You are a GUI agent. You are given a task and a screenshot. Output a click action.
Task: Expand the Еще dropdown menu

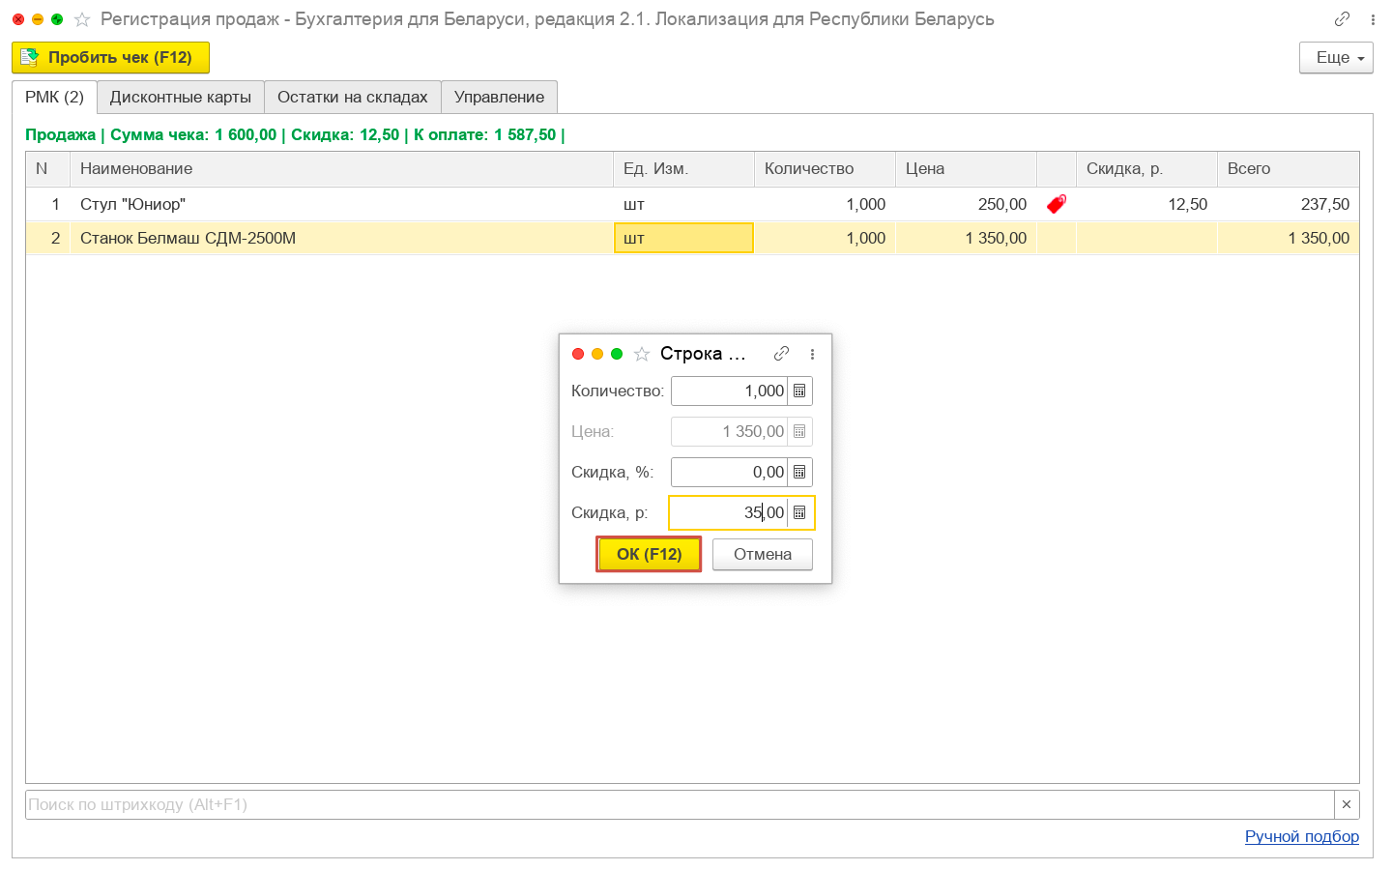click(1336, 58)
